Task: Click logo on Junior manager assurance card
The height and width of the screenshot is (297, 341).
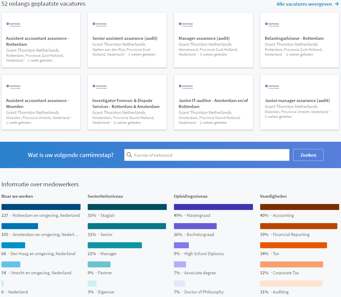Action: click(272, 86)
